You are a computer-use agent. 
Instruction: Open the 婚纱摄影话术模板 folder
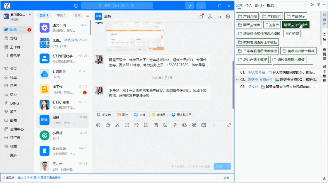288,60
